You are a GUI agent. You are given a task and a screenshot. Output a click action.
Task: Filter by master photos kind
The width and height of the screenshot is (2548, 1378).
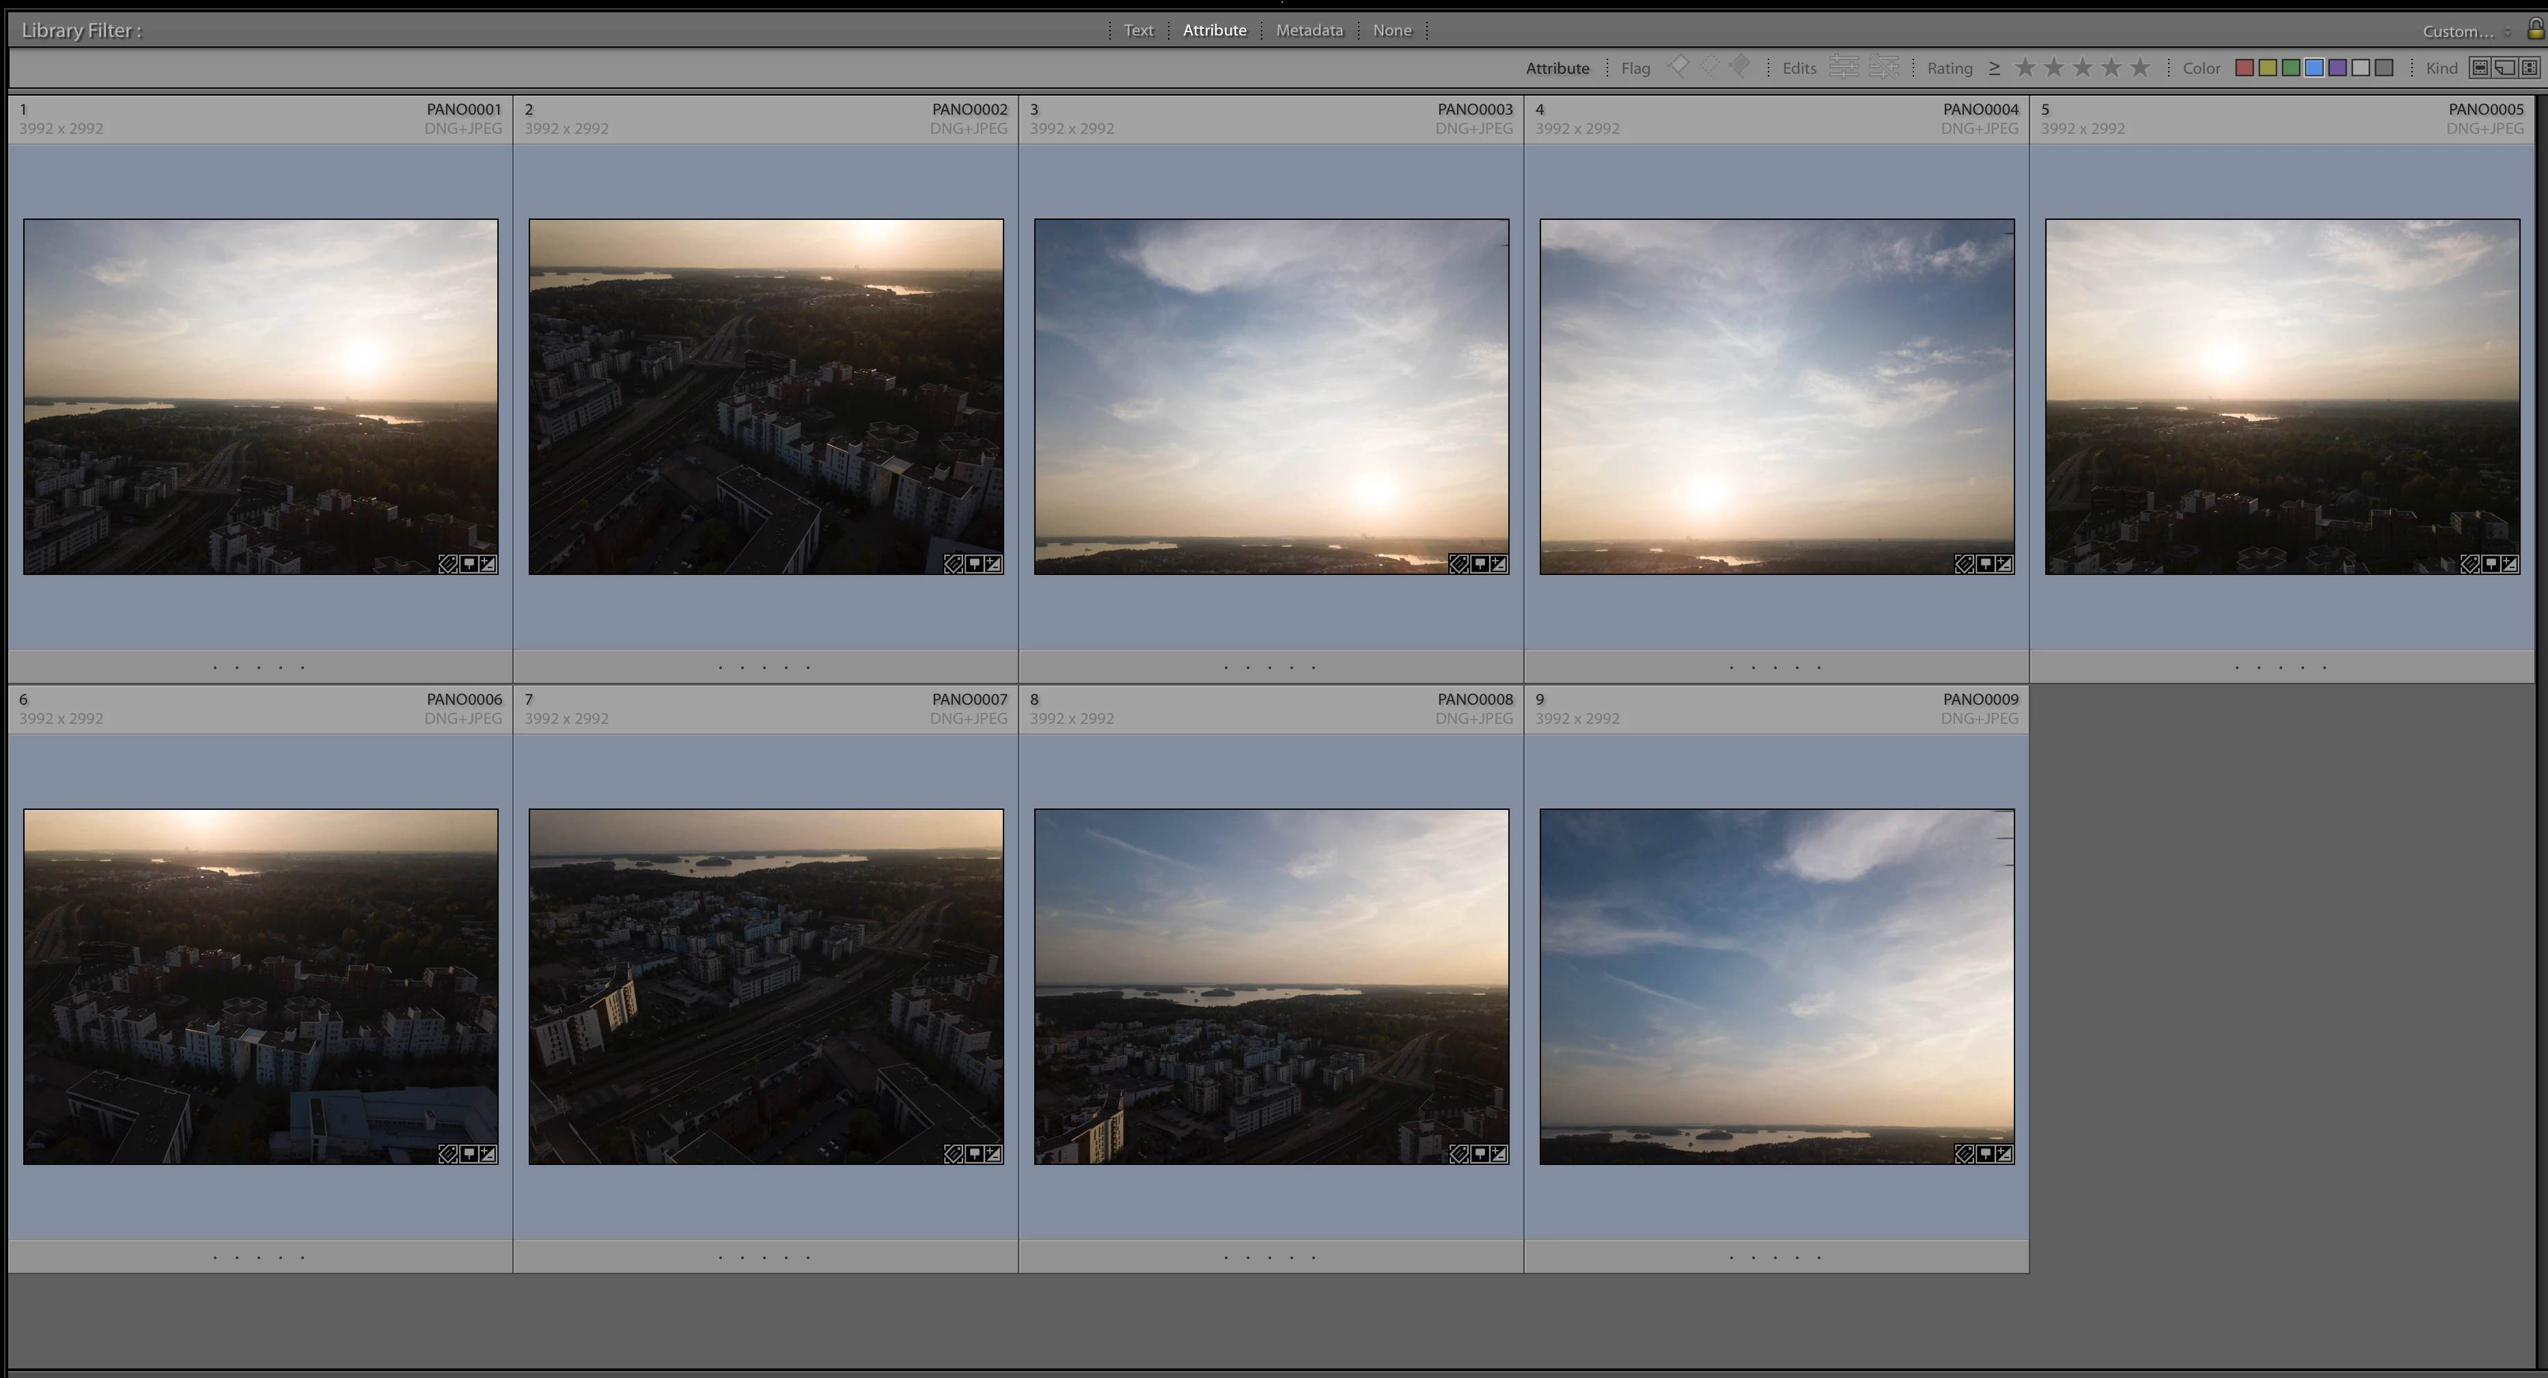pyautogui.click(x=2480, y=67)
